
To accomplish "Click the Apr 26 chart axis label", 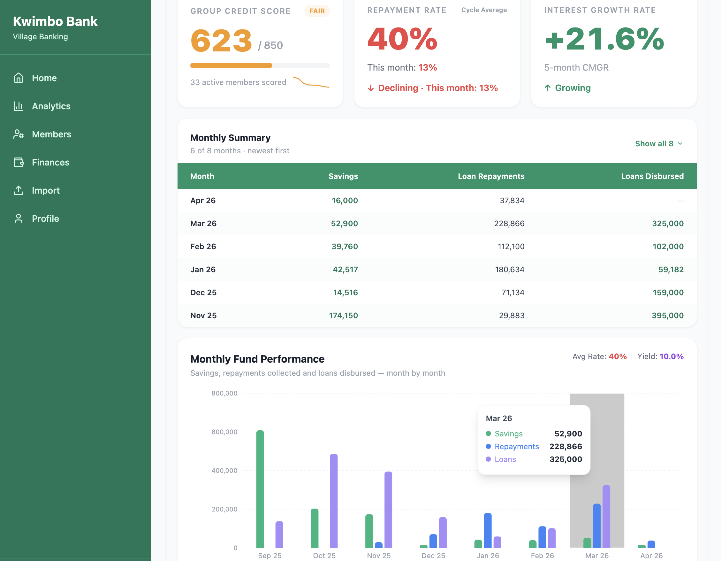I will click(651, 555).
